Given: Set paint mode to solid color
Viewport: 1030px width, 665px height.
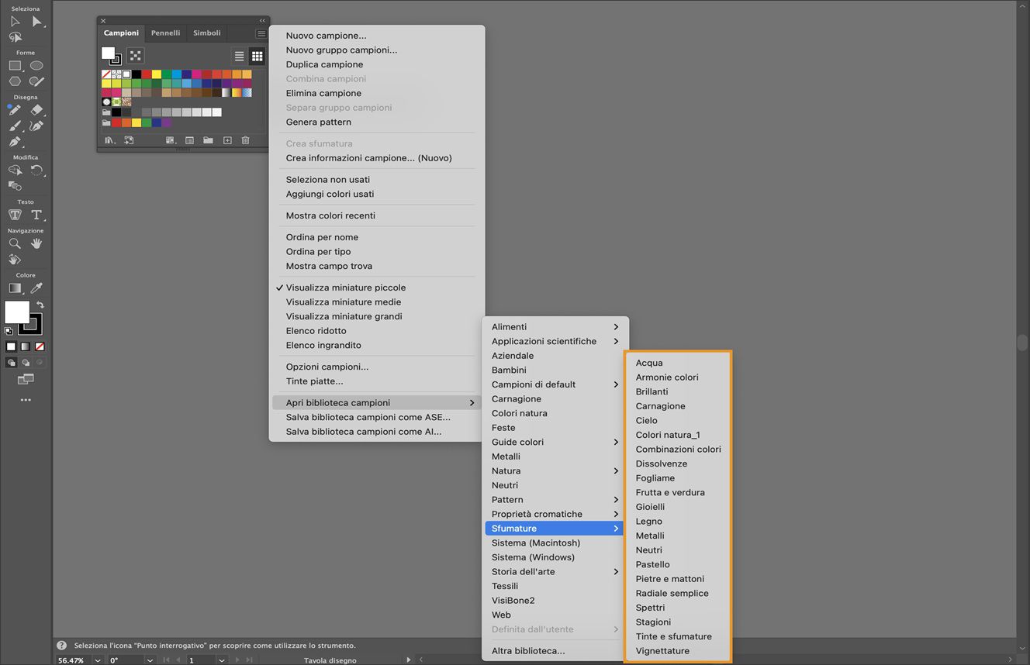Looking at the screenshot, I should pyautogui.click(x=11, y=346).
